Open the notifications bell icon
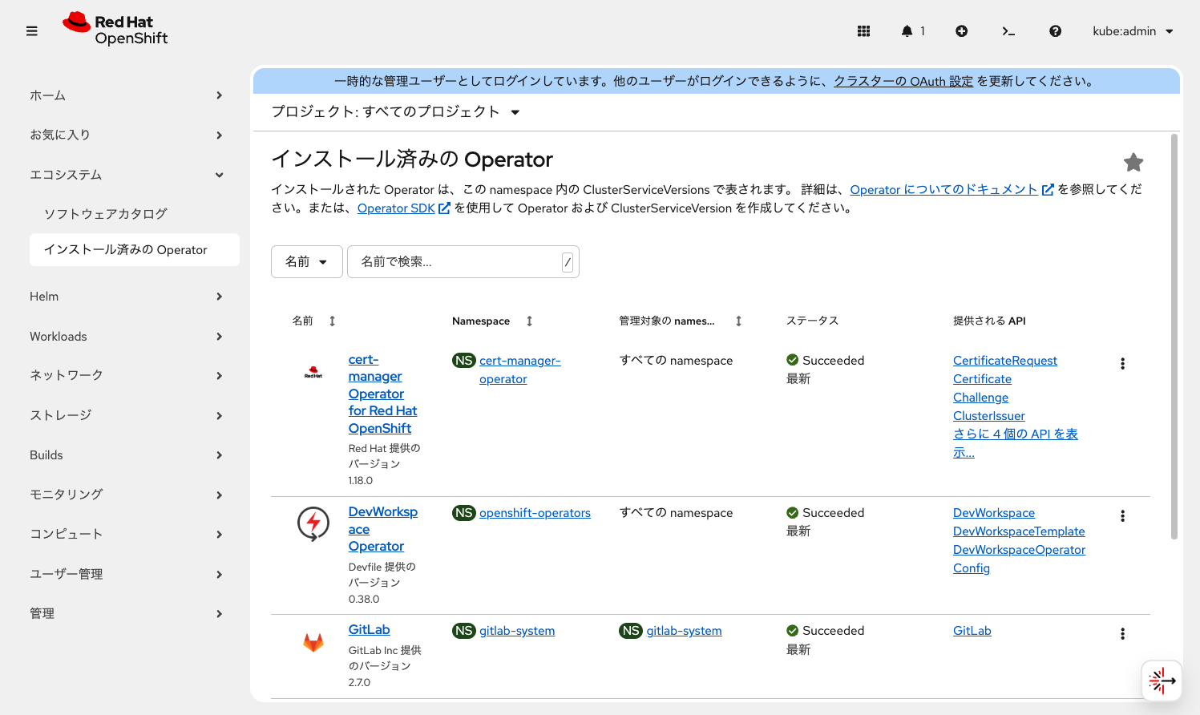 (x=908, y=30)
